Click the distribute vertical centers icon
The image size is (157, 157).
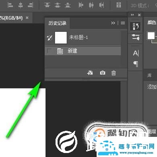(58, 5)
